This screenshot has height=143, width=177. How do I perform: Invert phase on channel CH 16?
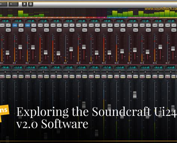[x=161, y=25]
